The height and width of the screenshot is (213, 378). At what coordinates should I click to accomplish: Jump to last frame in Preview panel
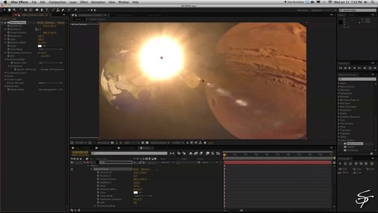point(359,68)
